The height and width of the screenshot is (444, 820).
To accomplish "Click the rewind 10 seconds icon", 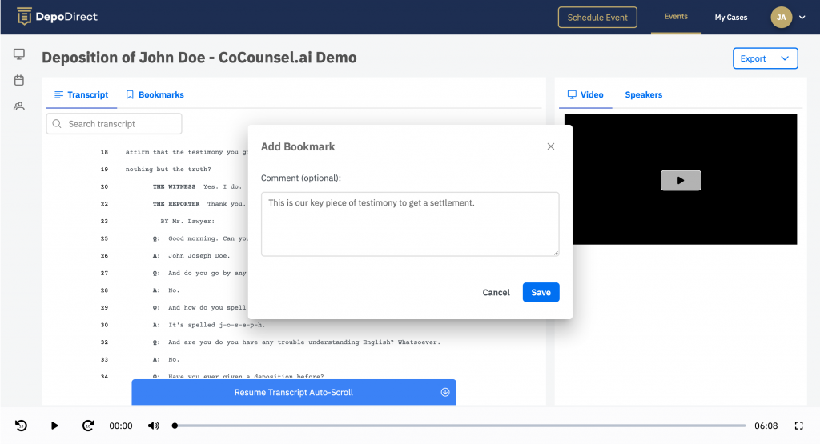I will (x=22, y=426).
